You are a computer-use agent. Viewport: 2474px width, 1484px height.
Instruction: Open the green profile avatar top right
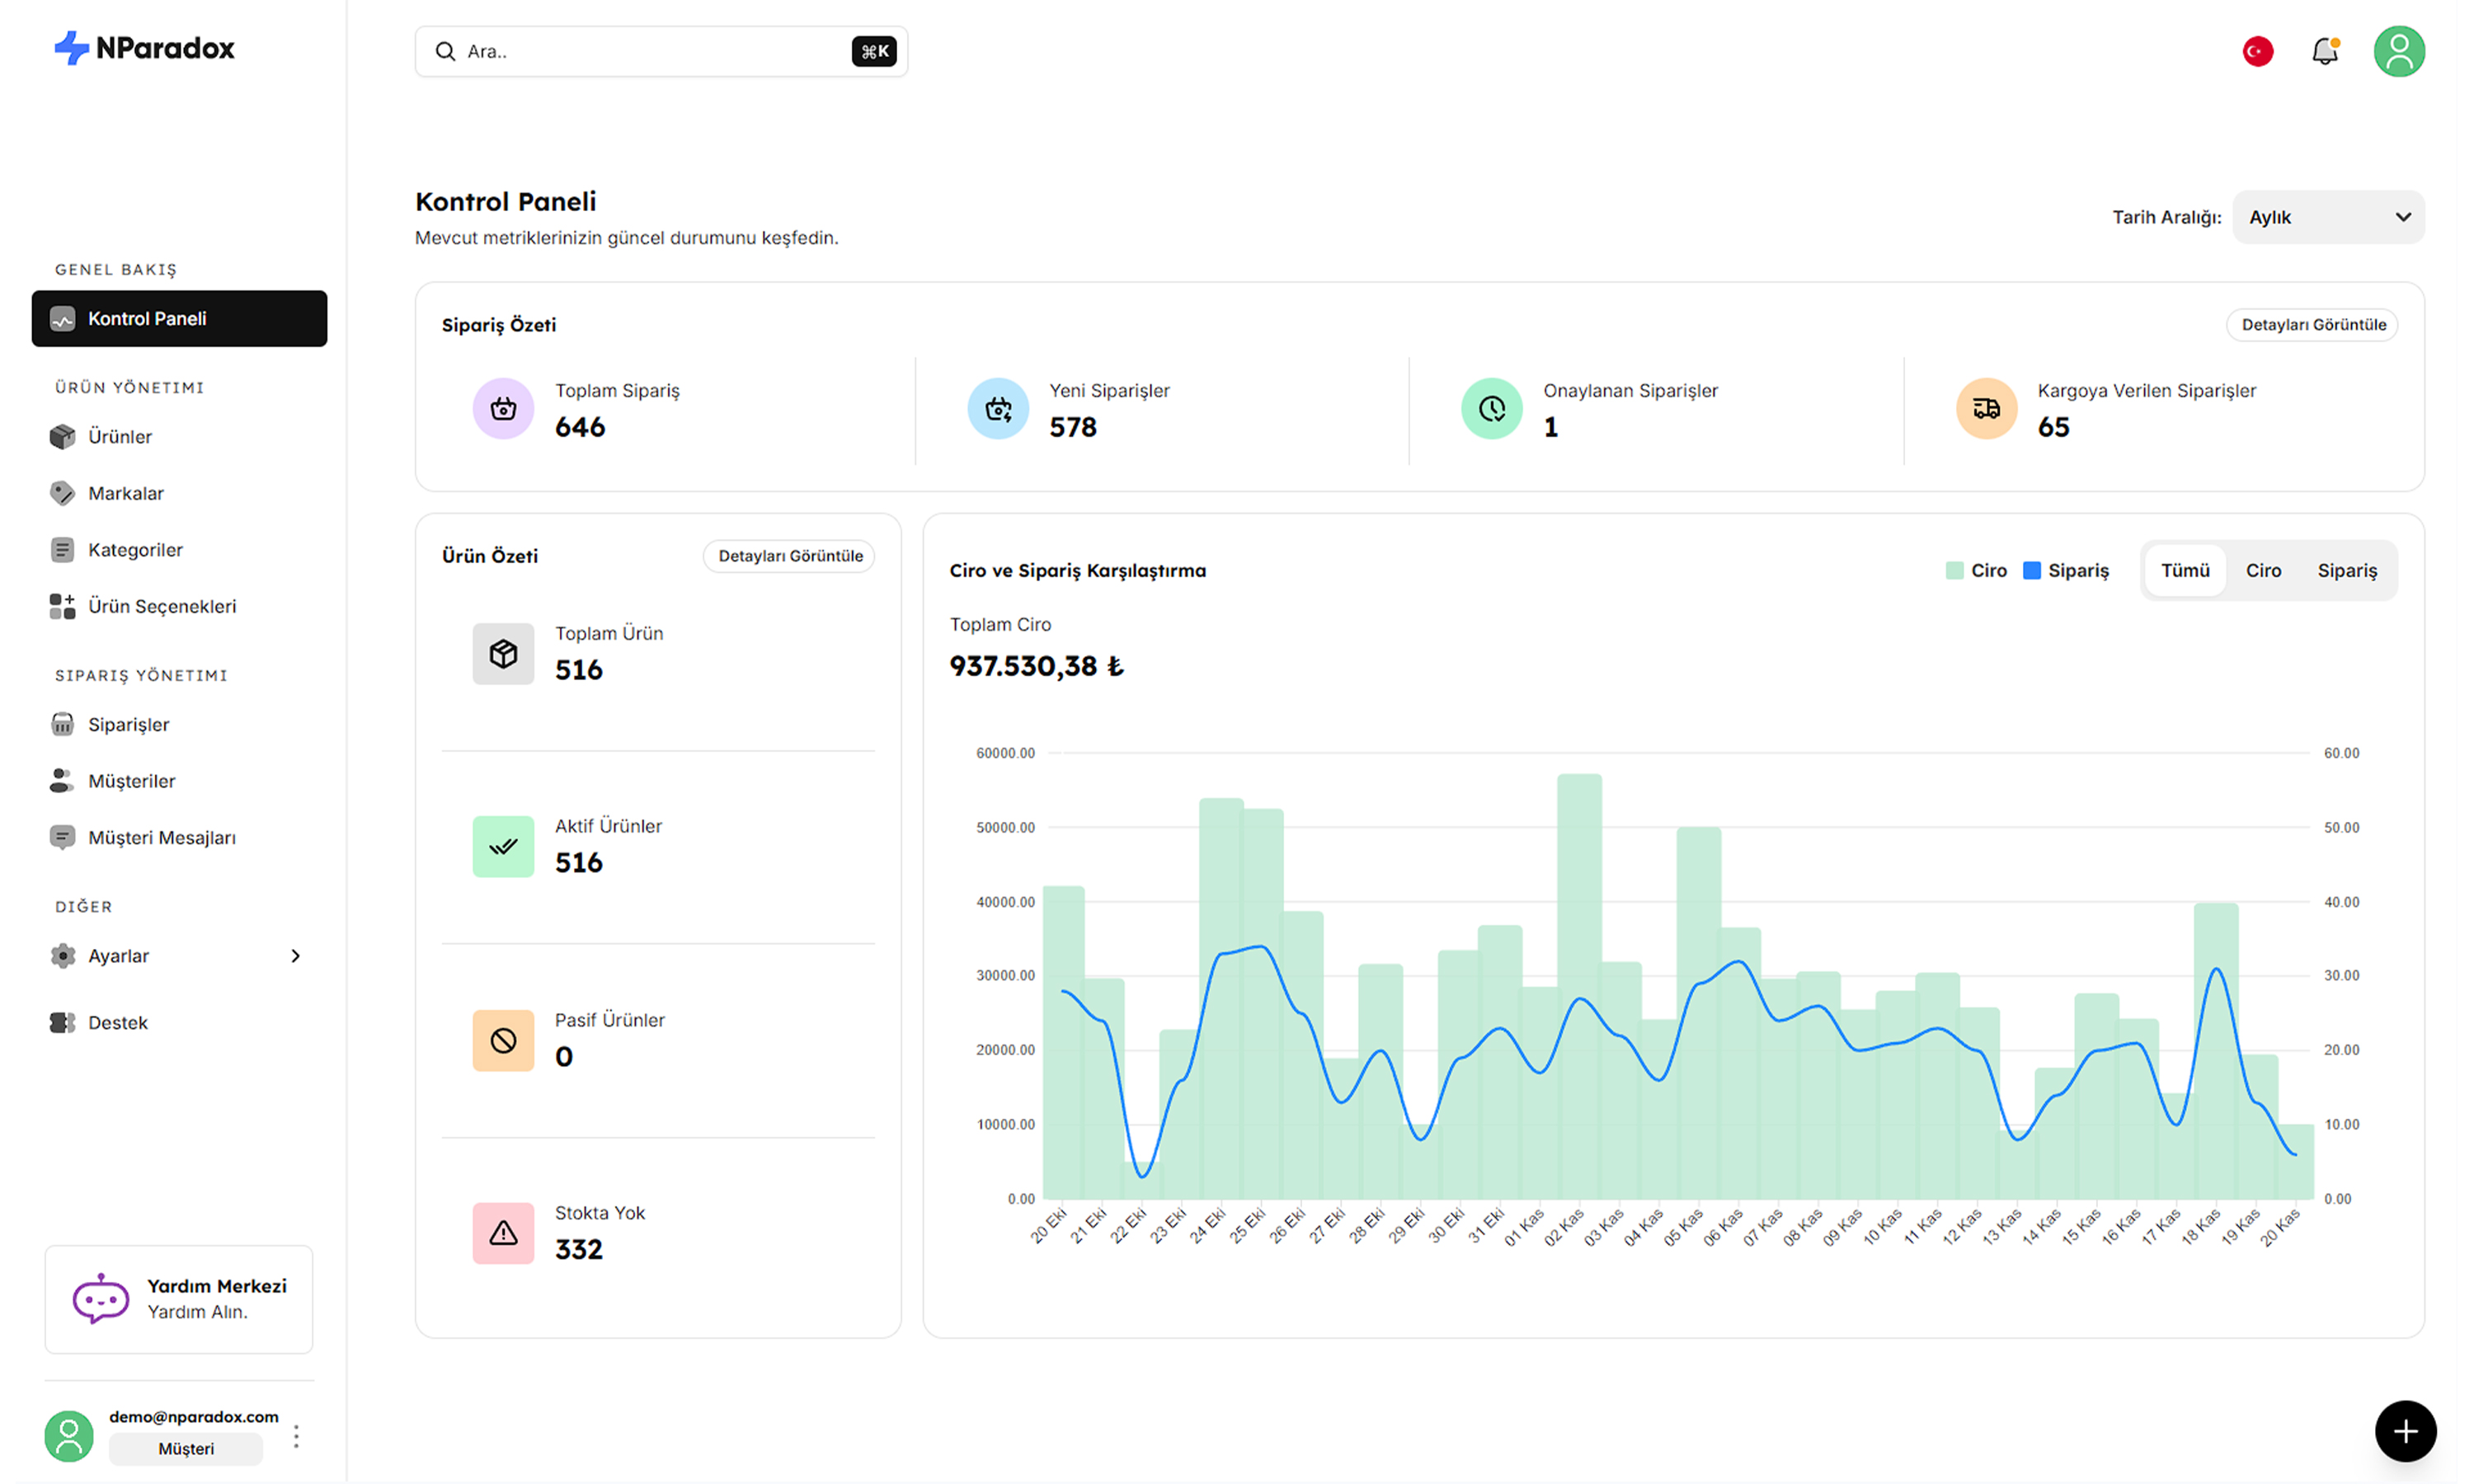point(2398,51)
